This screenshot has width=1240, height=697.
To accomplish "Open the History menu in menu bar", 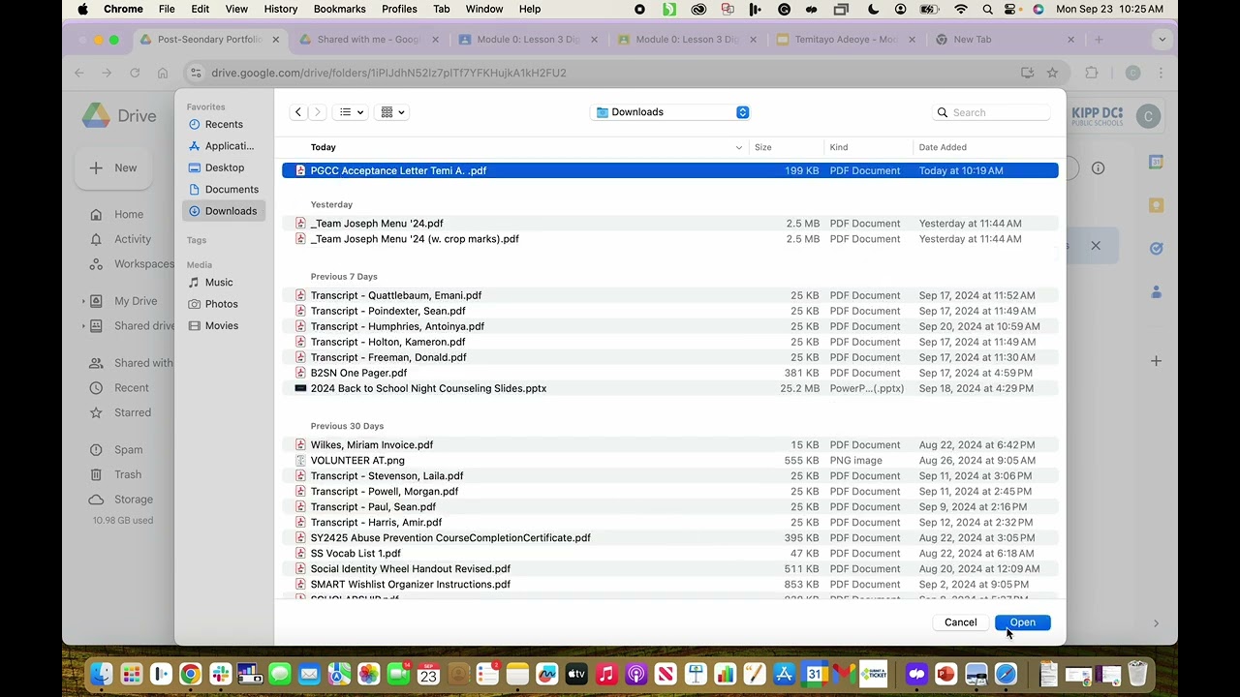I will point(281,9).
